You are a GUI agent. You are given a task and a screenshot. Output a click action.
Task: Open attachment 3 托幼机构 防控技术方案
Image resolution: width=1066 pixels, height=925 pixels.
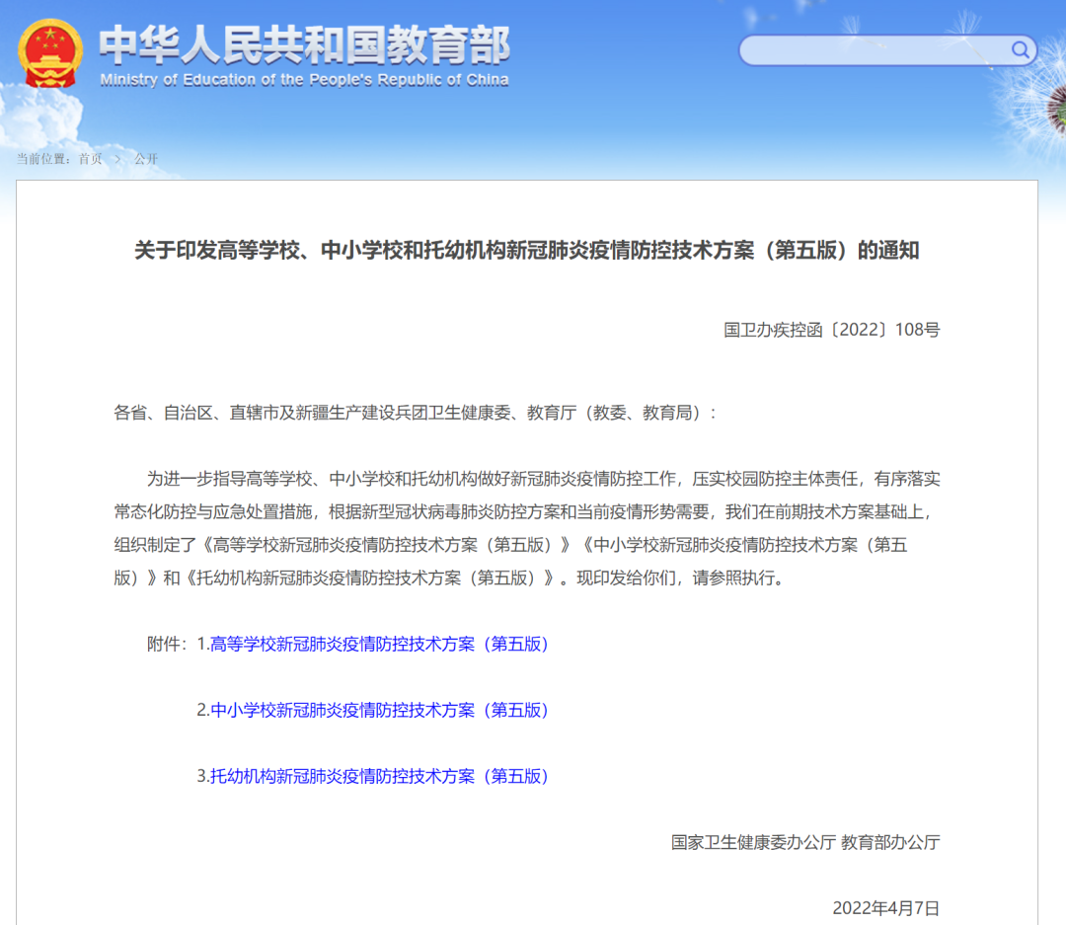pos(379,776)
